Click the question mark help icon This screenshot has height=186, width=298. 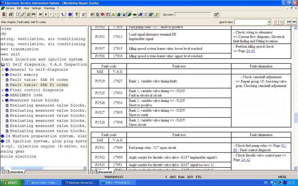point(77,14)
